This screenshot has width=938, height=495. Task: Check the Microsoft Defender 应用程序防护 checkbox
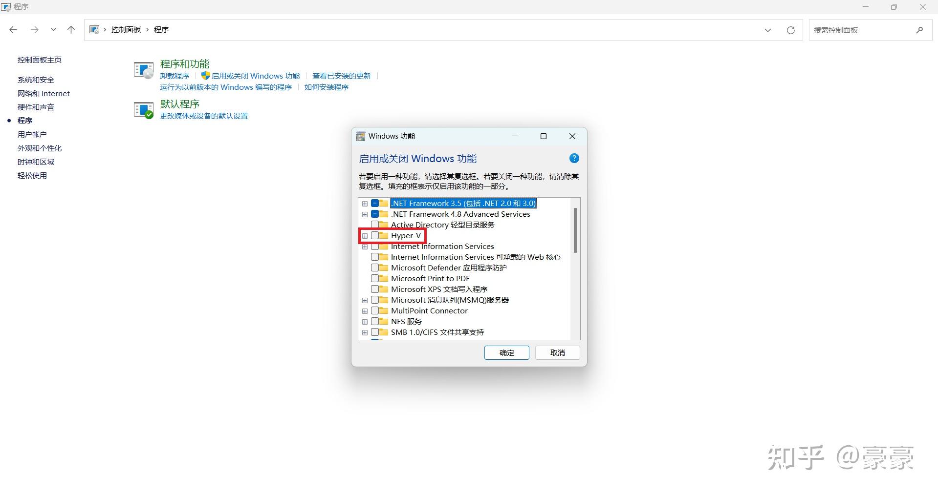tap(375, 268)
